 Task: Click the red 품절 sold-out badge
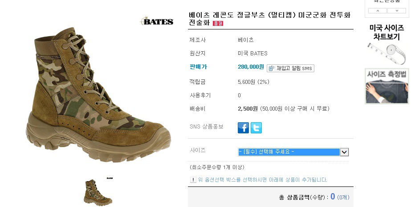click(218, 23)
